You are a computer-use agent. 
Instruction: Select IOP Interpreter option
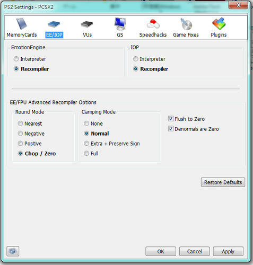(x=149, y=59)
